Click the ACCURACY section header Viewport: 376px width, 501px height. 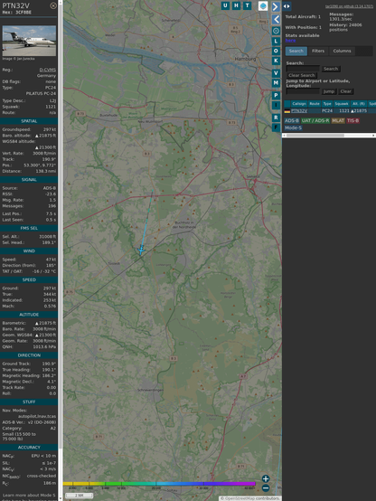(x=29, y=448)
